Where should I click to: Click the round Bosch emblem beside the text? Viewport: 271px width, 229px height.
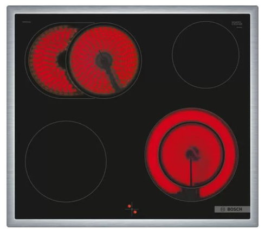coord(222,209)
